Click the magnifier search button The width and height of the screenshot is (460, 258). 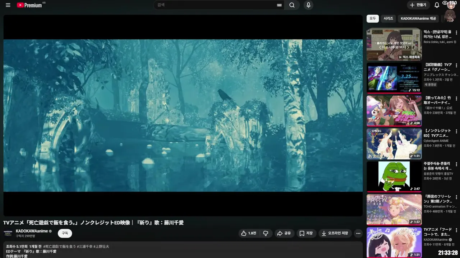(x=292, y=5)
